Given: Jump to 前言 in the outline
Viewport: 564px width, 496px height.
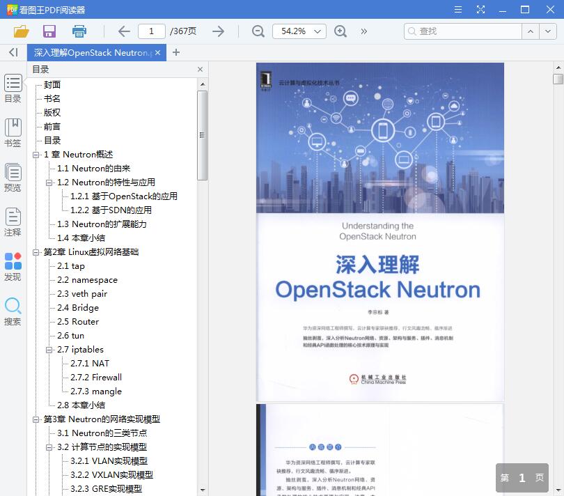Looking at the screenshot, I should tap(52, 127).
